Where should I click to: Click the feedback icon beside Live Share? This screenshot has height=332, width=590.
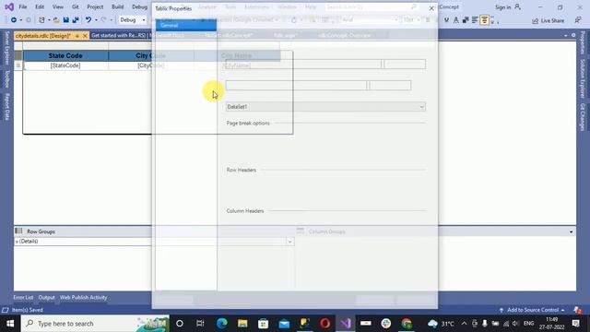(578, 20)
